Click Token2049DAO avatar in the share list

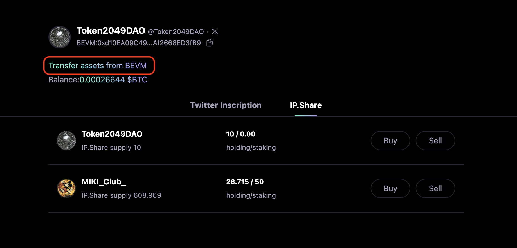click(x=66, y=141)
